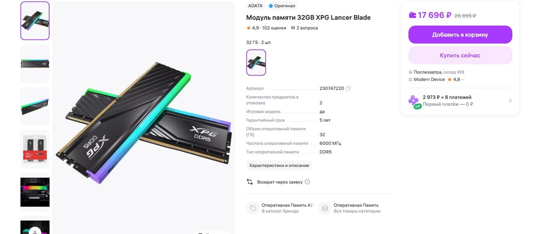
Task: Click the installment plan clover icon
Action: coord(414,101)
